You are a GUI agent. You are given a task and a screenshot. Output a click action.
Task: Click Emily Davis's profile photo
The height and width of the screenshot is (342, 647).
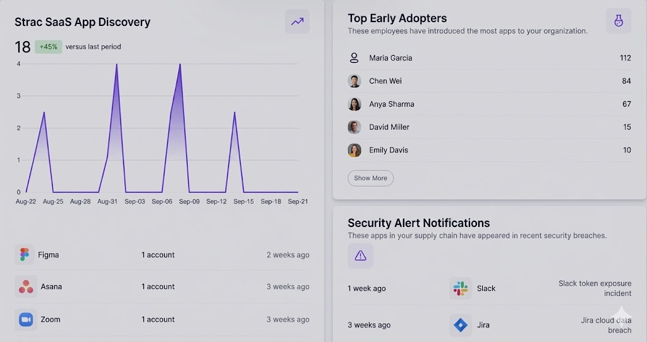354,150
